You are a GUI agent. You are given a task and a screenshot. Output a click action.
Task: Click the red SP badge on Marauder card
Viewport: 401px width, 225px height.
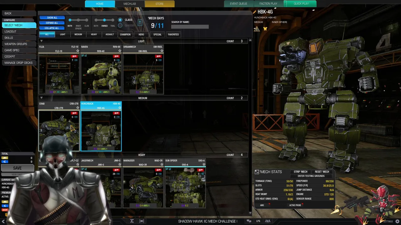(x=159, y=170)
